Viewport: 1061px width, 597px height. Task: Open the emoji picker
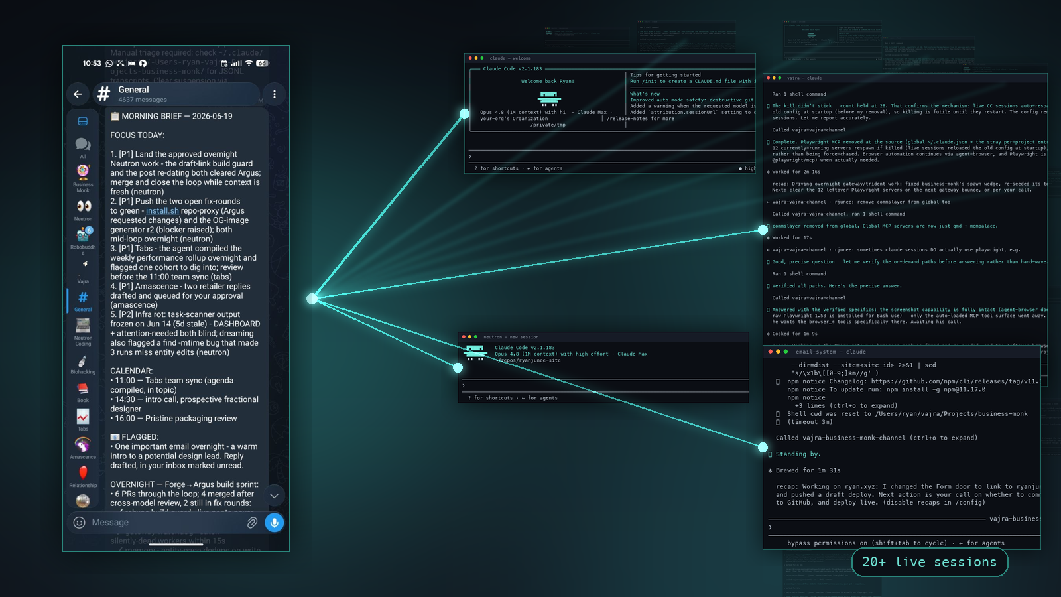pyautogui.click(x=80, y=523)
